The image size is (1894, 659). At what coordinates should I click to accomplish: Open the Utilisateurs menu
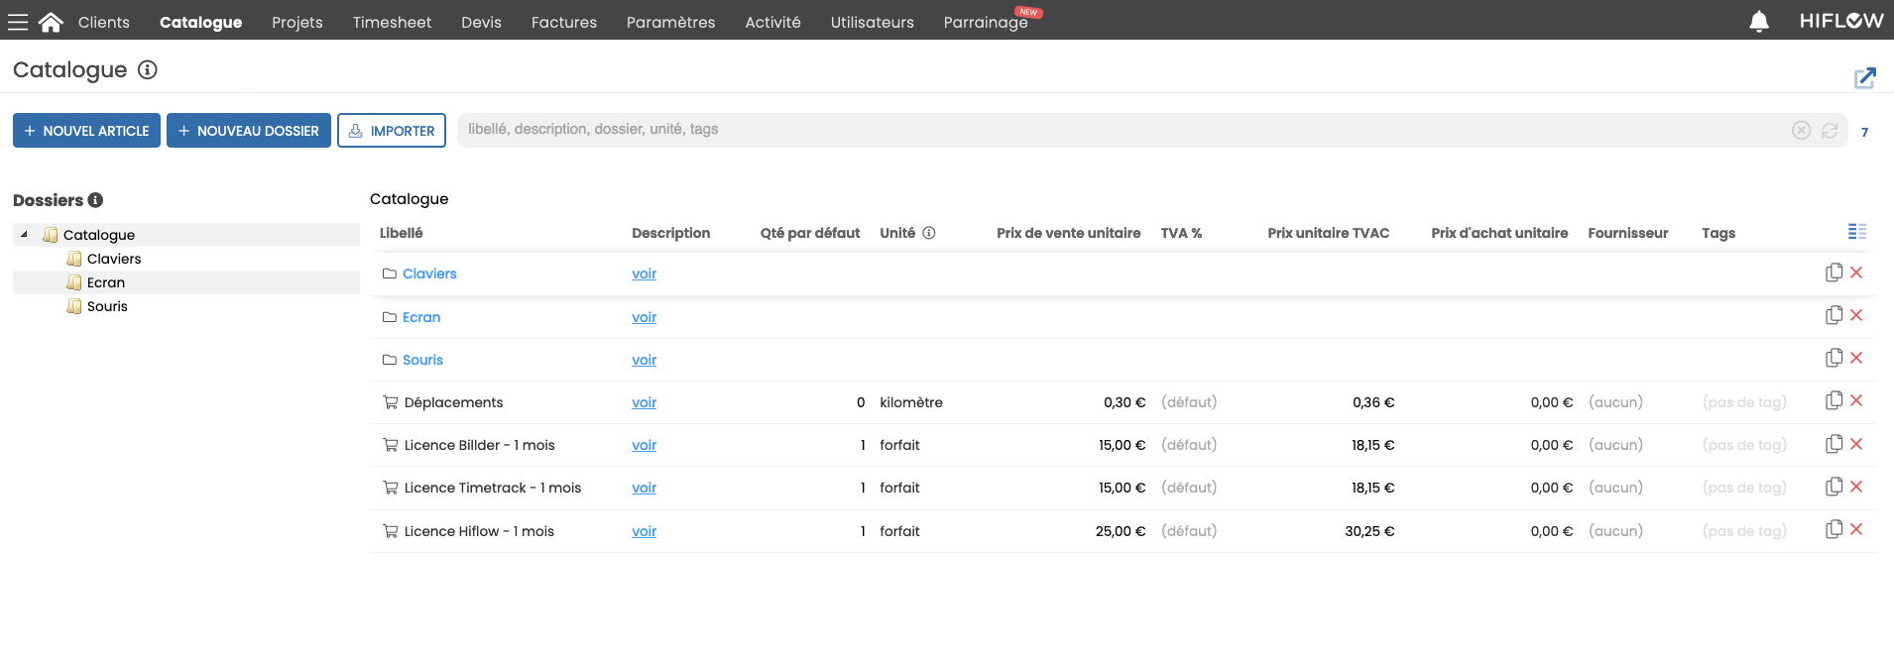[x=873, y=22]
